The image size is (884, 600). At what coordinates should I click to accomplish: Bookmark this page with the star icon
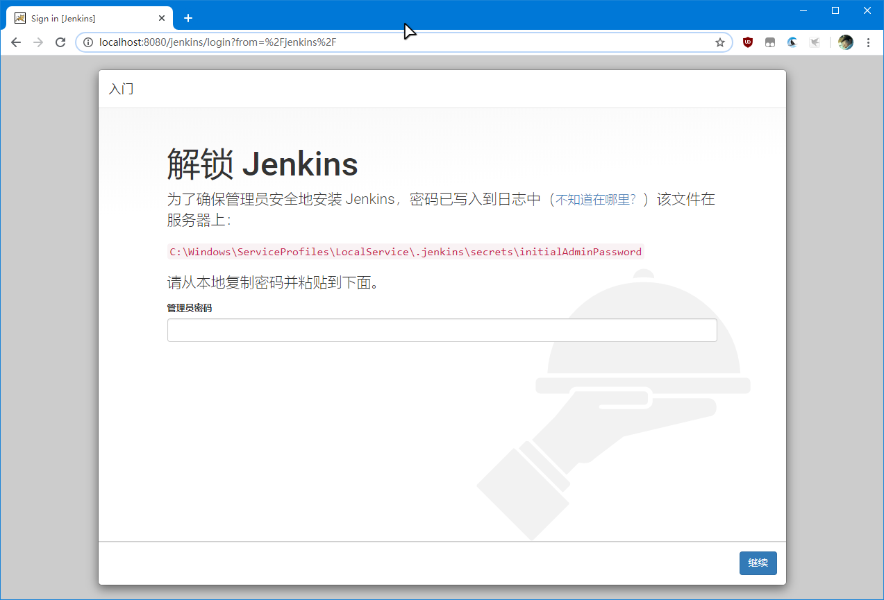(x=720, y=42)
